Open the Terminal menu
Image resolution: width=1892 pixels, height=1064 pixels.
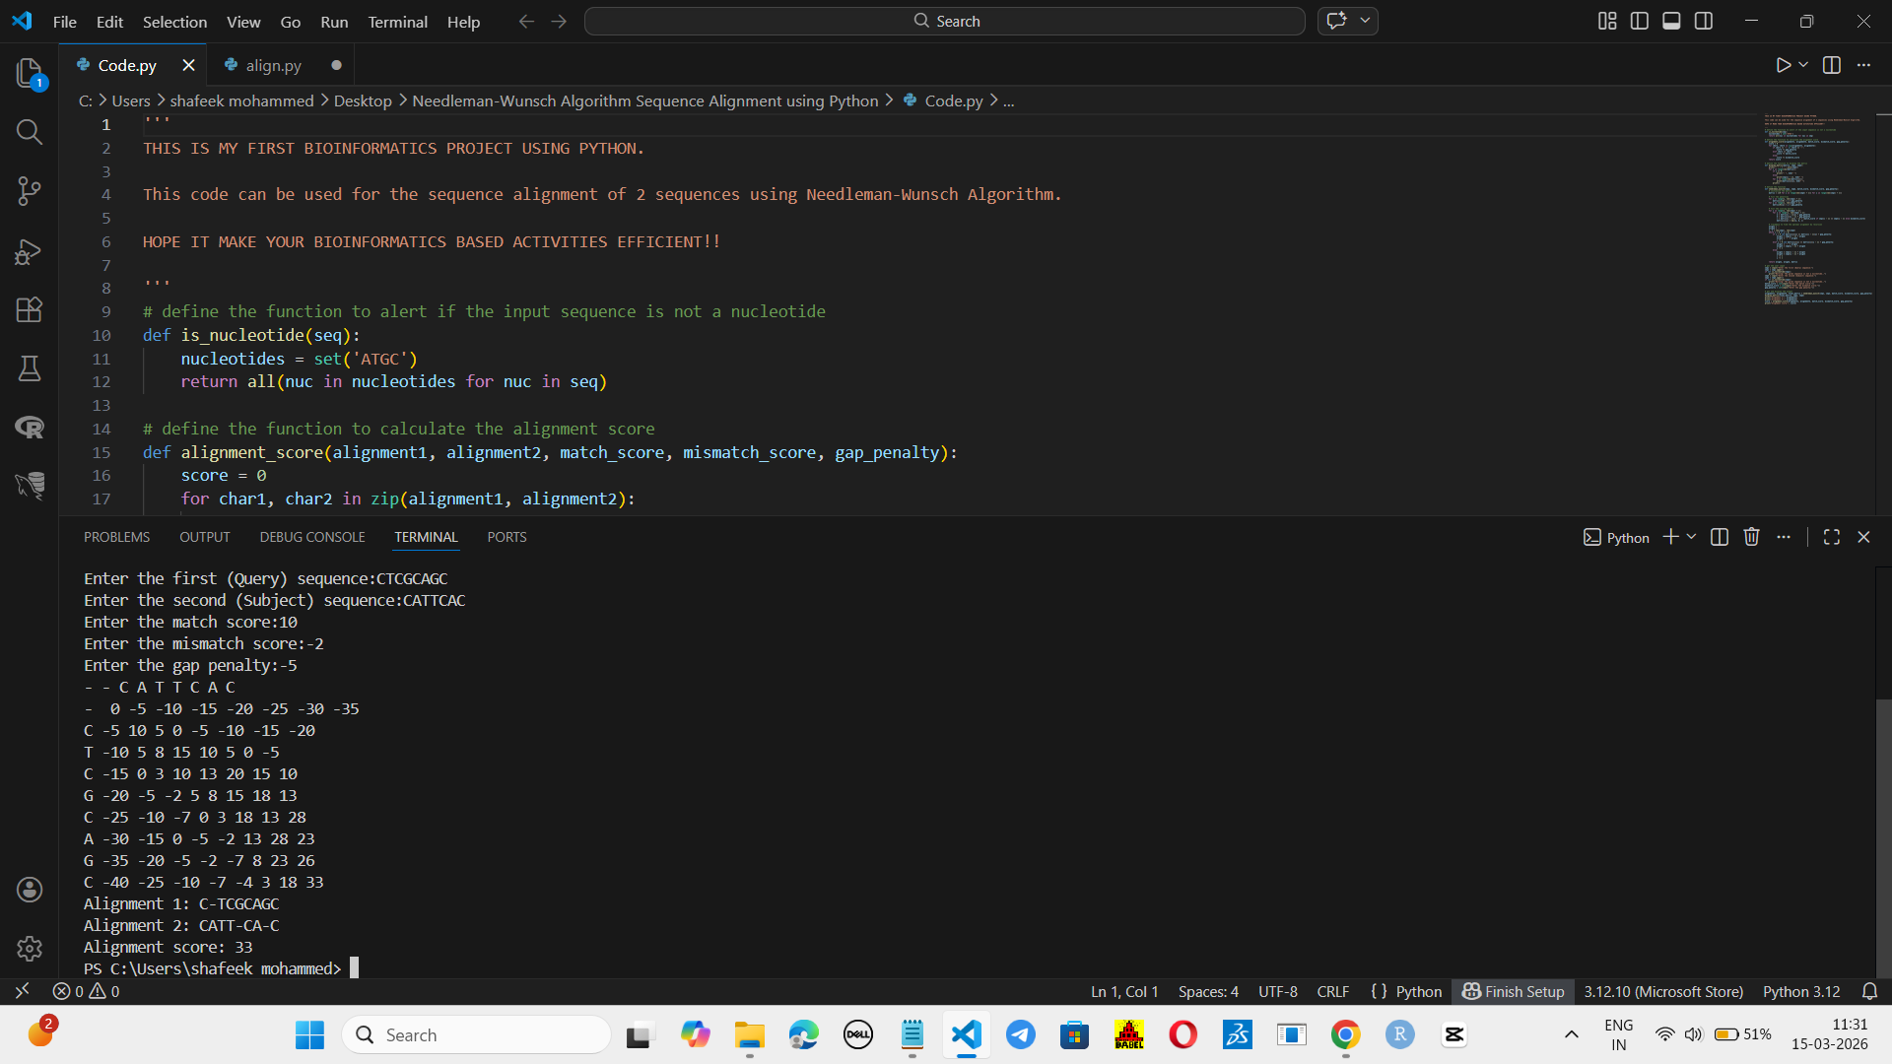[397, 22]
